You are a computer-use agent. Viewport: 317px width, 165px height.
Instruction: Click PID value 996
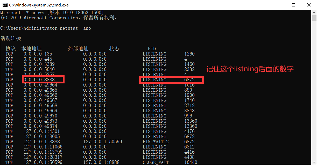pyautogui.click(x=188, y=116)
